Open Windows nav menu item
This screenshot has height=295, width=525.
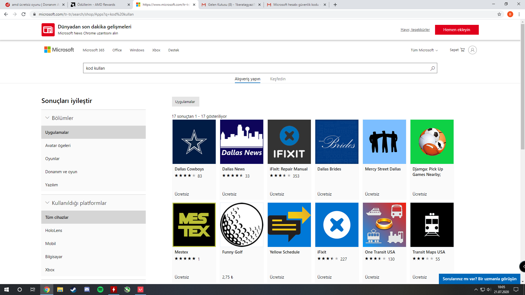click(x=137, y=50)
